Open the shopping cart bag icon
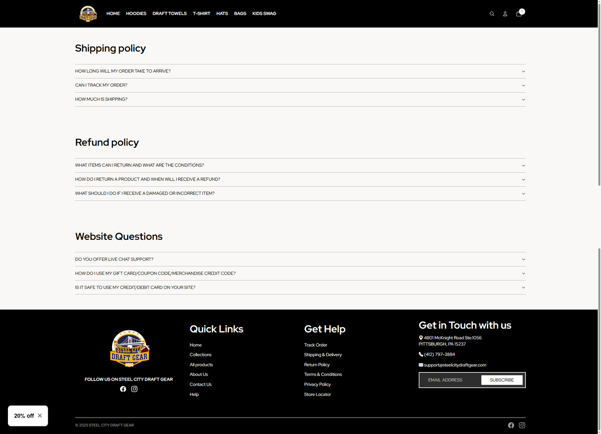The image size is (601, 434). pos(519,14)
